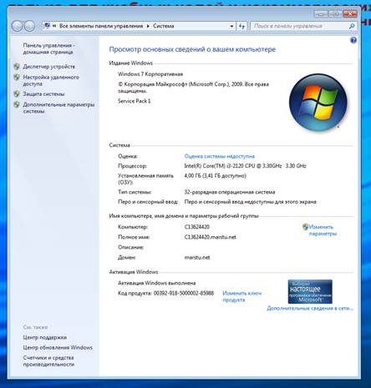Click the installed memory value 4,00 ГБ
The width and height of the screenshot is (371, 388).
(216, 176)
